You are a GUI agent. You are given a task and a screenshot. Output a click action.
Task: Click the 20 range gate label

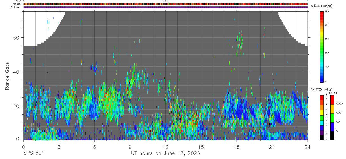click(x=17, y=106)
